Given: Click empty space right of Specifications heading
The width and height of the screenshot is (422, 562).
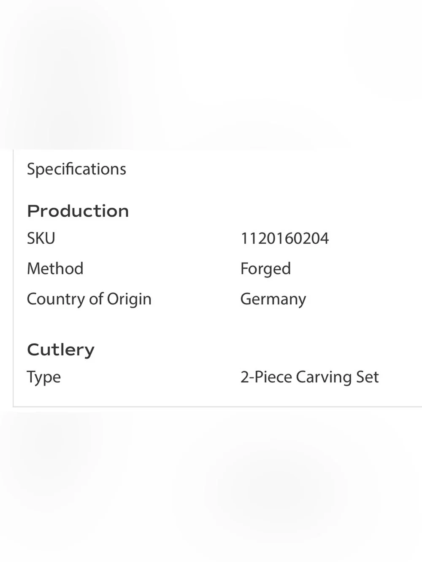Looking at the screenshot, I should coord(274,169).
